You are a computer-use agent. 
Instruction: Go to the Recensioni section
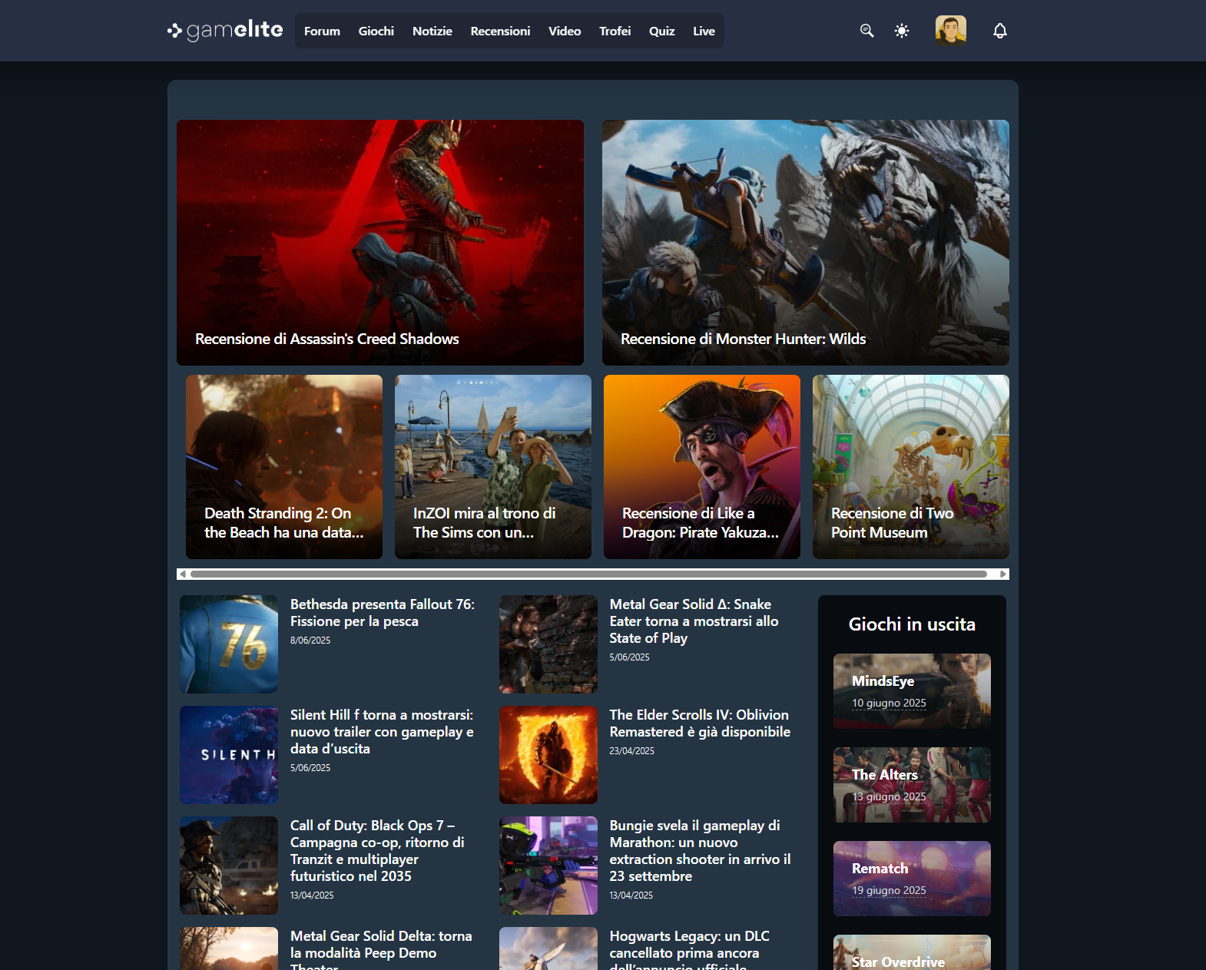500,31
